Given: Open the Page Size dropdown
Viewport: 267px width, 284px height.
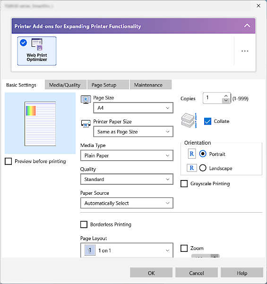Looking at the screenshot, I should [x=133, y=108].
